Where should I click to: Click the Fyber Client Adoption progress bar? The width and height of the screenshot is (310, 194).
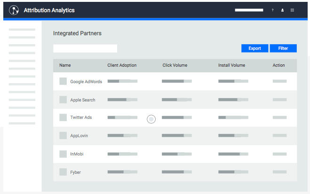122,172
